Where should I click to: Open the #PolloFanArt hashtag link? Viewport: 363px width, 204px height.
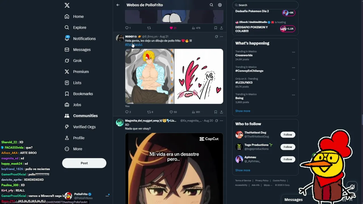point(134,44)
